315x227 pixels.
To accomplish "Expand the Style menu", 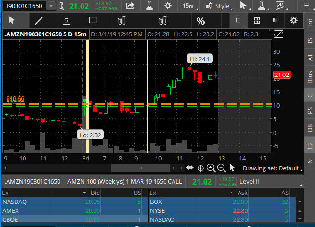I will tap(219, 6).
